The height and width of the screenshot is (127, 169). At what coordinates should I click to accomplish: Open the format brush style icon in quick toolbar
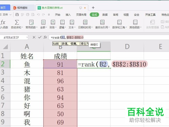22,15
